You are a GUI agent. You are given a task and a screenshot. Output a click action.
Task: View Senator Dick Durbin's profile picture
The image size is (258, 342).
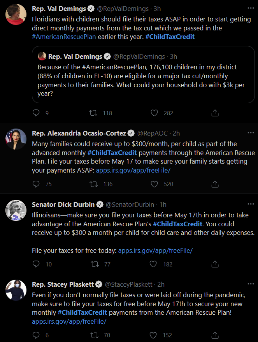click(x=16, y=210)
